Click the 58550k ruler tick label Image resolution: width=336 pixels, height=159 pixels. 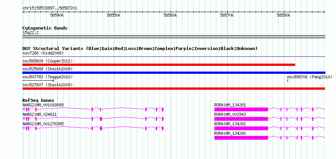[114, 15]
